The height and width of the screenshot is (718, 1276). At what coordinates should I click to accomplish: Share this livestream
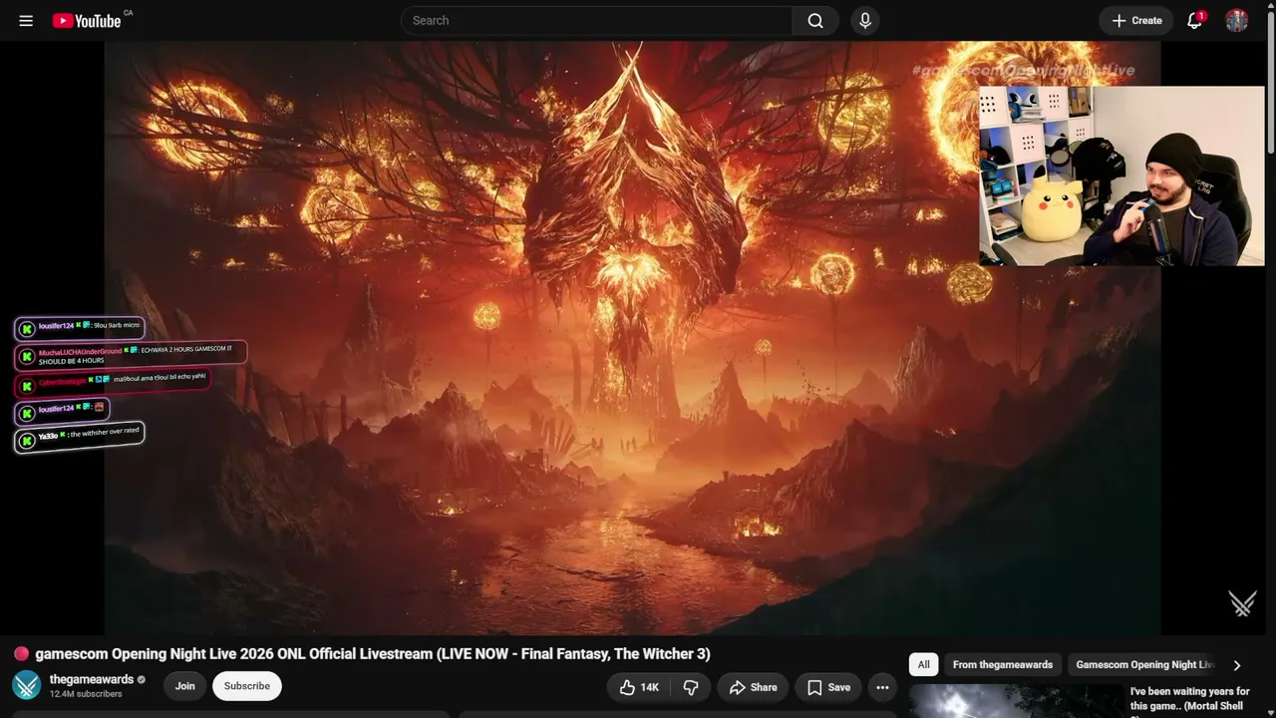coord(753,687)
